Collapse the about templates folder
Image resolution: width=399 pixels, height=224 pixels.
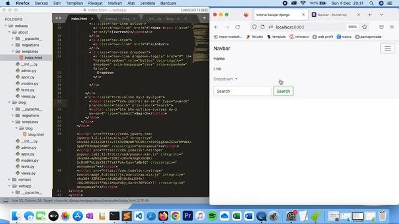tap(12, 51)
